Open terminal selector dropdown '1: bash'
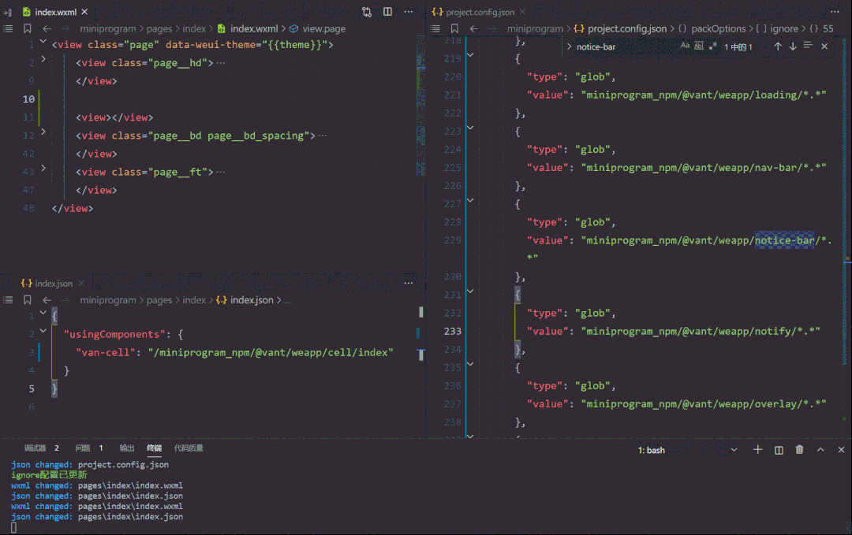The height and width of the screenshot is (535, 852). click(x=688, y=450)
